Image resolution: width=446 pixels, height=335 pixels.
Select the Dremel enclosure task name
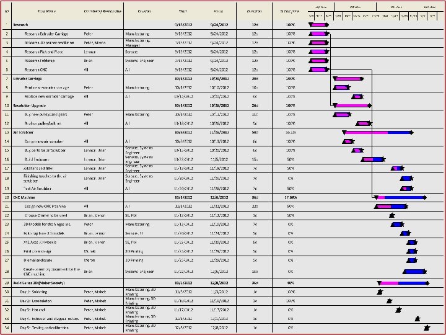[x=38, y=260]
